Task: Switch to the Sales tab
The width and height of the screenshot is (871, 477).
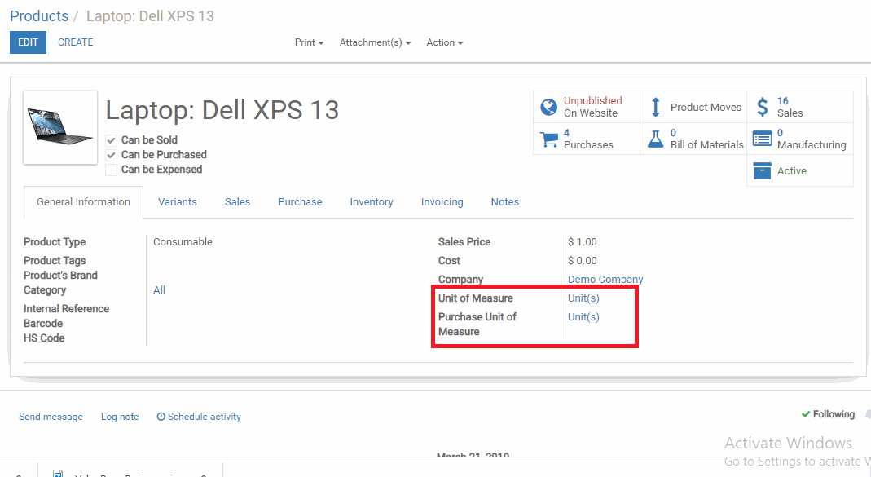Action: pyautogui.click(x=237, y=202)
